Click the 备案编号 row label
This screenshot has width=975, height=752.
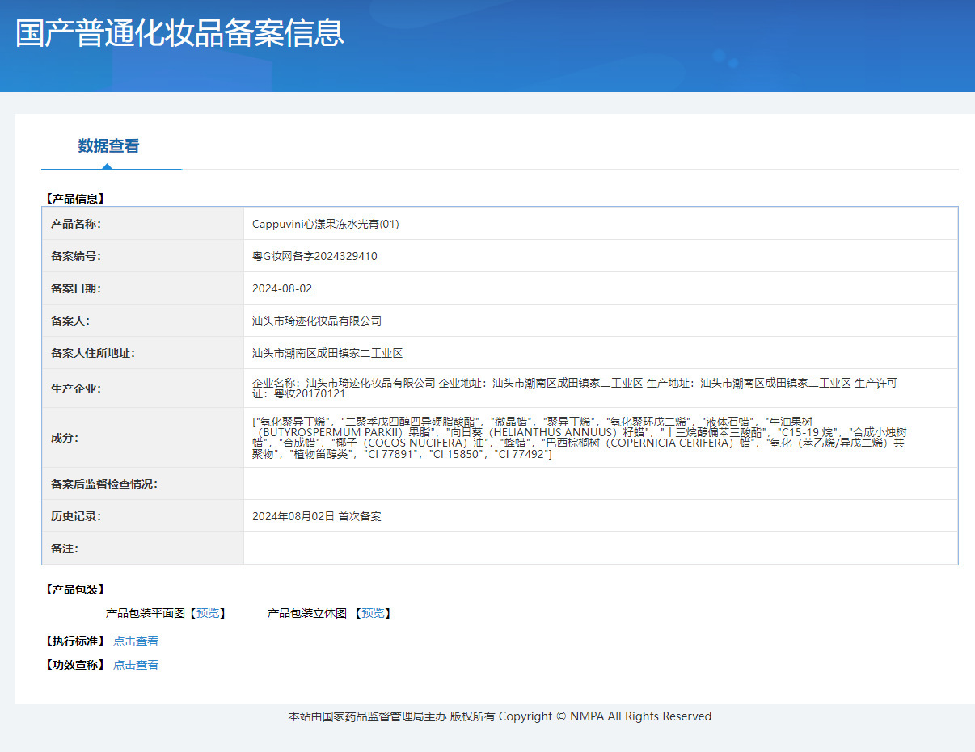pos(76,257)
